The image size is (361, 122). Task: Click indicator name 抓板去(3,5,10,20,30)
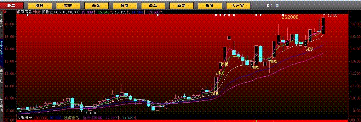click(61, 12)
